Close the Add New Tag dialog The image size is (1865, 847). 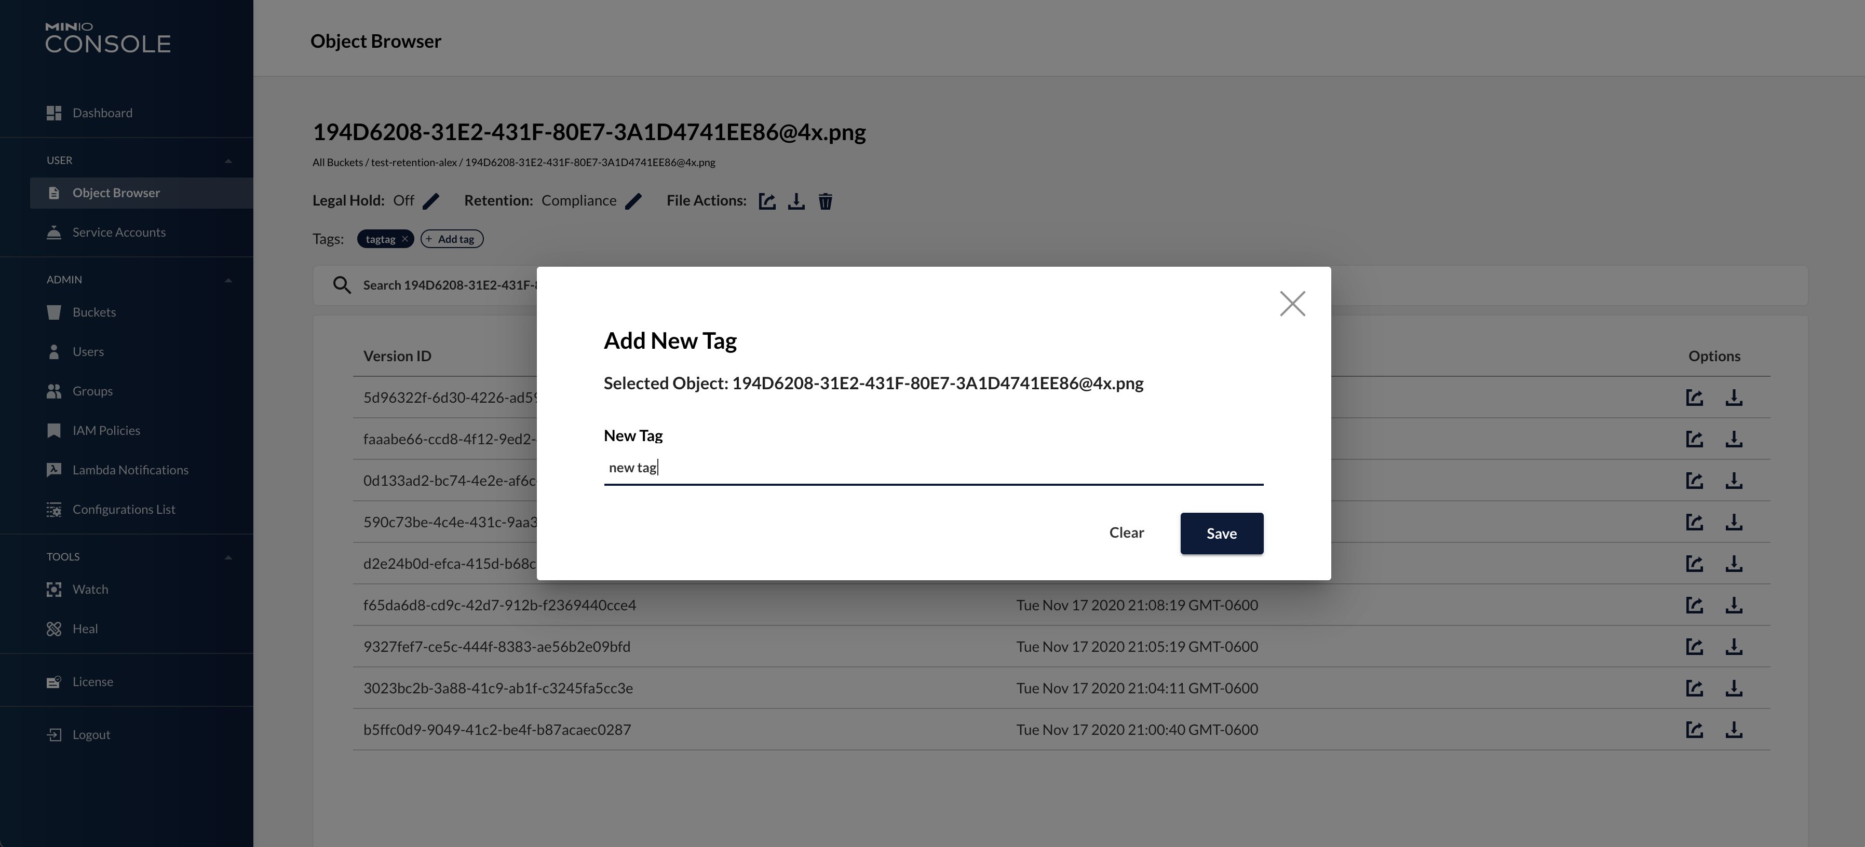(x=1292, y=304)
